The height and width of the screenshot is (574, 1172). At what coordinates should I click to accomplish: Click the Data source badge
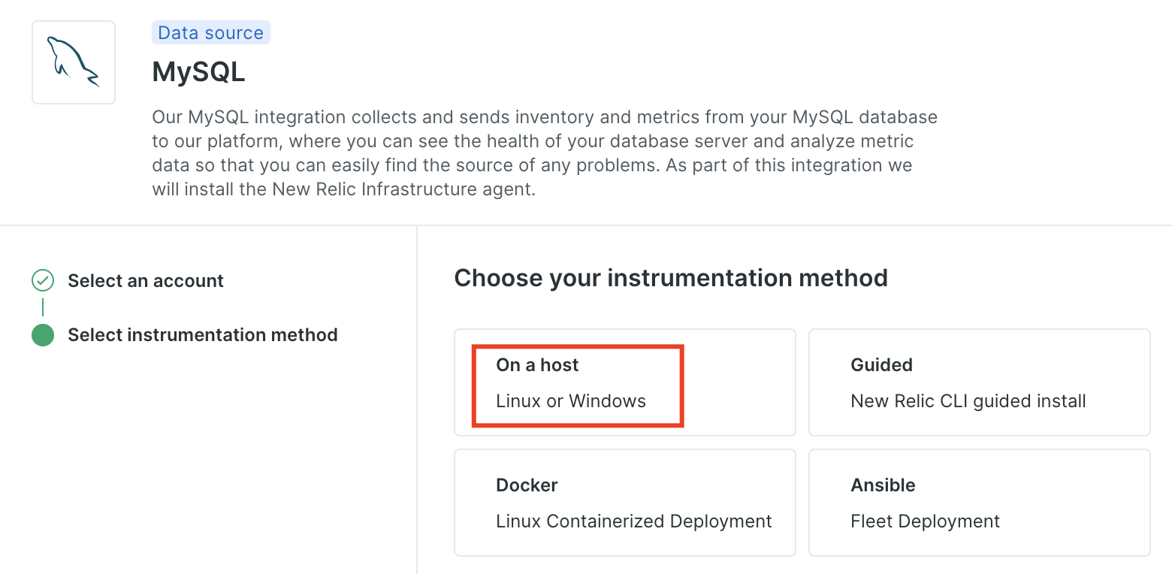click(x=211, y=33)
